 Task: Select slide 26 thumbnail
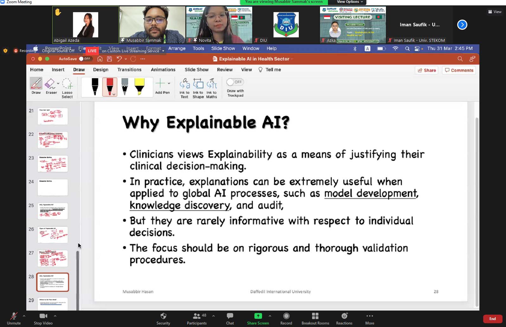pos(53,235)
